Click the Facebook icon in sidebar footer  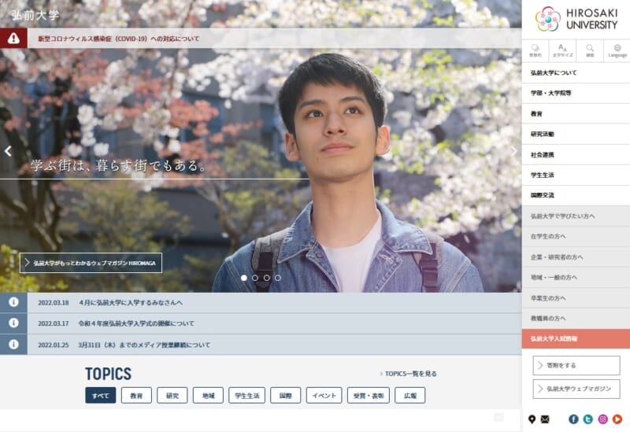point(573,419)
